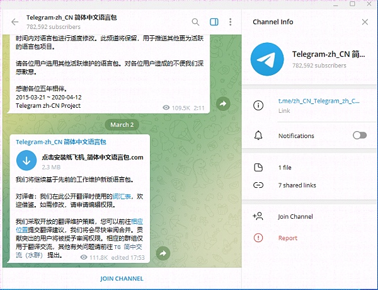
Task: Click the Notifications bell icon
Action: 258,136
